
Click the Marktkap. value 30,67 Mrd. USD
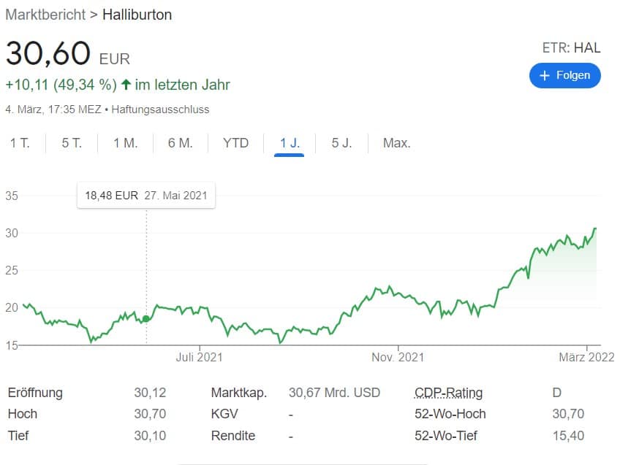(335, 393)
